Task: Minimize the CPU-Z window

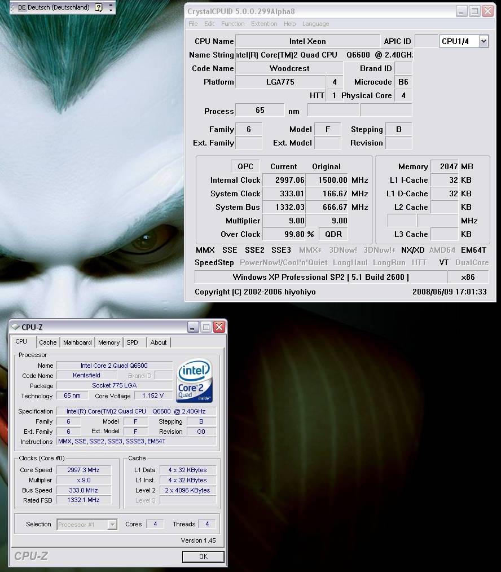Action: click(193, 327)
